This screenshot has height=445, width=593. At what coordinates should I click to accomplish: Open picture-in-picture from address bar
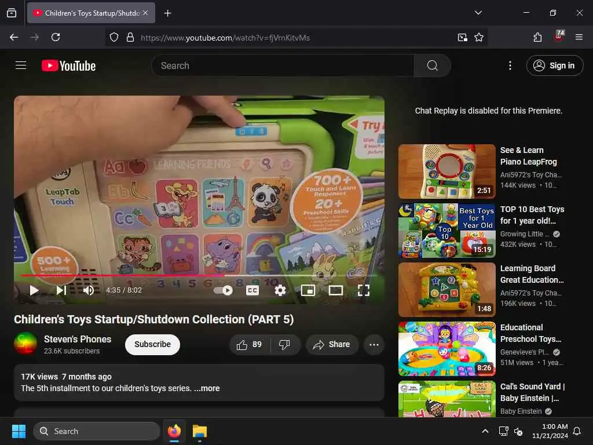(x=463, y=38)
